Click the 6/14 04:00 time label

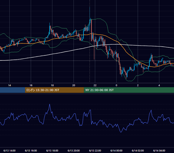tap(159, 150)
